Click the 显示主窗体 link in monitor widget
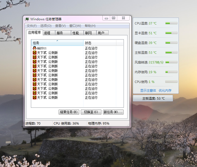The width and height of the screenshot is (197, 167). [148, 90]
